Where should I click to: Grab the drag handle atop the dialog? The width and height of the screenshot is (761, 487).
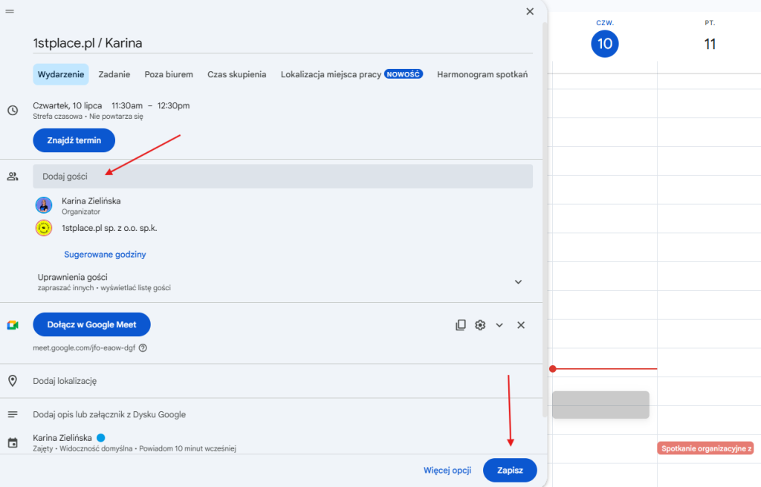10,11
